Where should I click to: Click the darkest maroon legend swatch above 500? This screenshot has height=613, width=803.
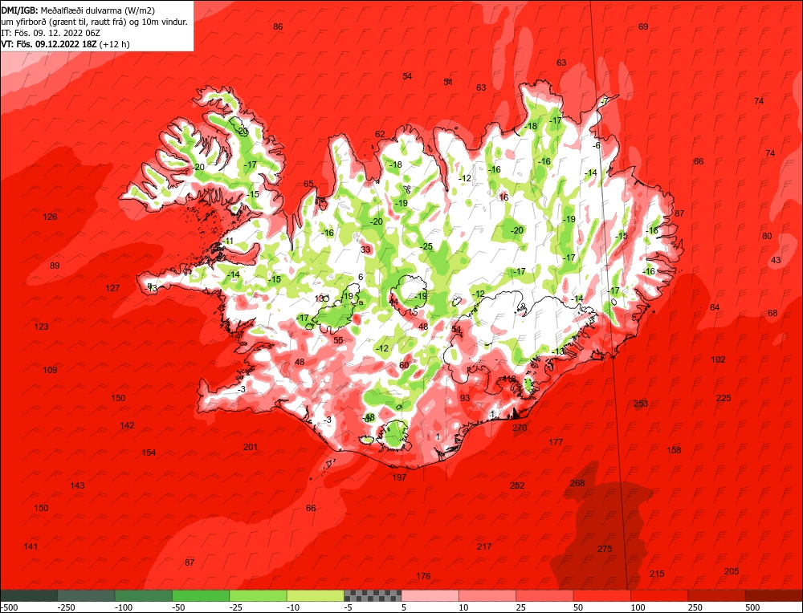pos(774,595)
